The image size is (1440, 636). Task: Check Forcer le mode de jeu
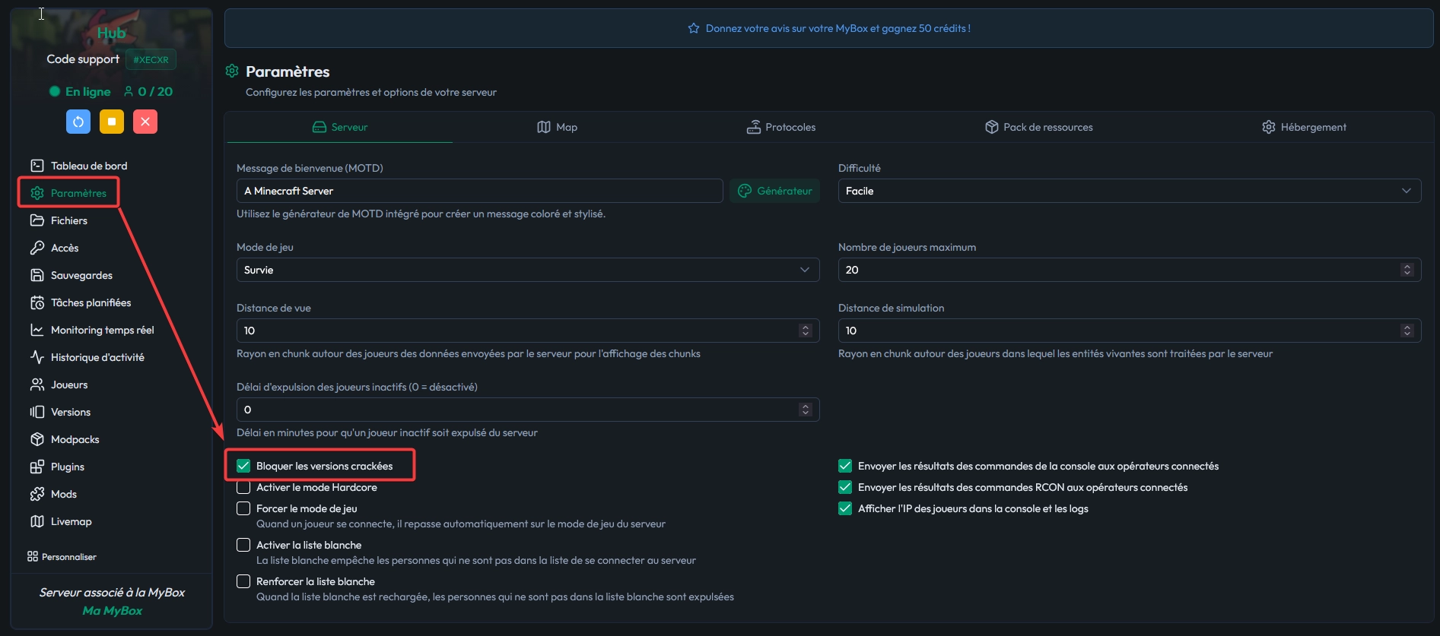pyautogui.click(x=243, y=508)
